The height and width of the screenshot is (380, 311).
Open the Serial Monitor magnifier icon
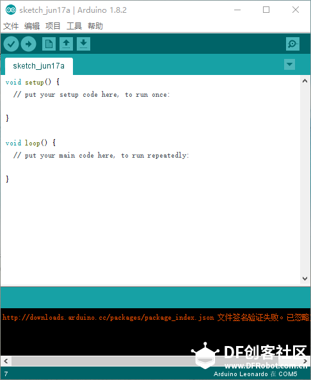pyautogui.click(x=292, y=44)
